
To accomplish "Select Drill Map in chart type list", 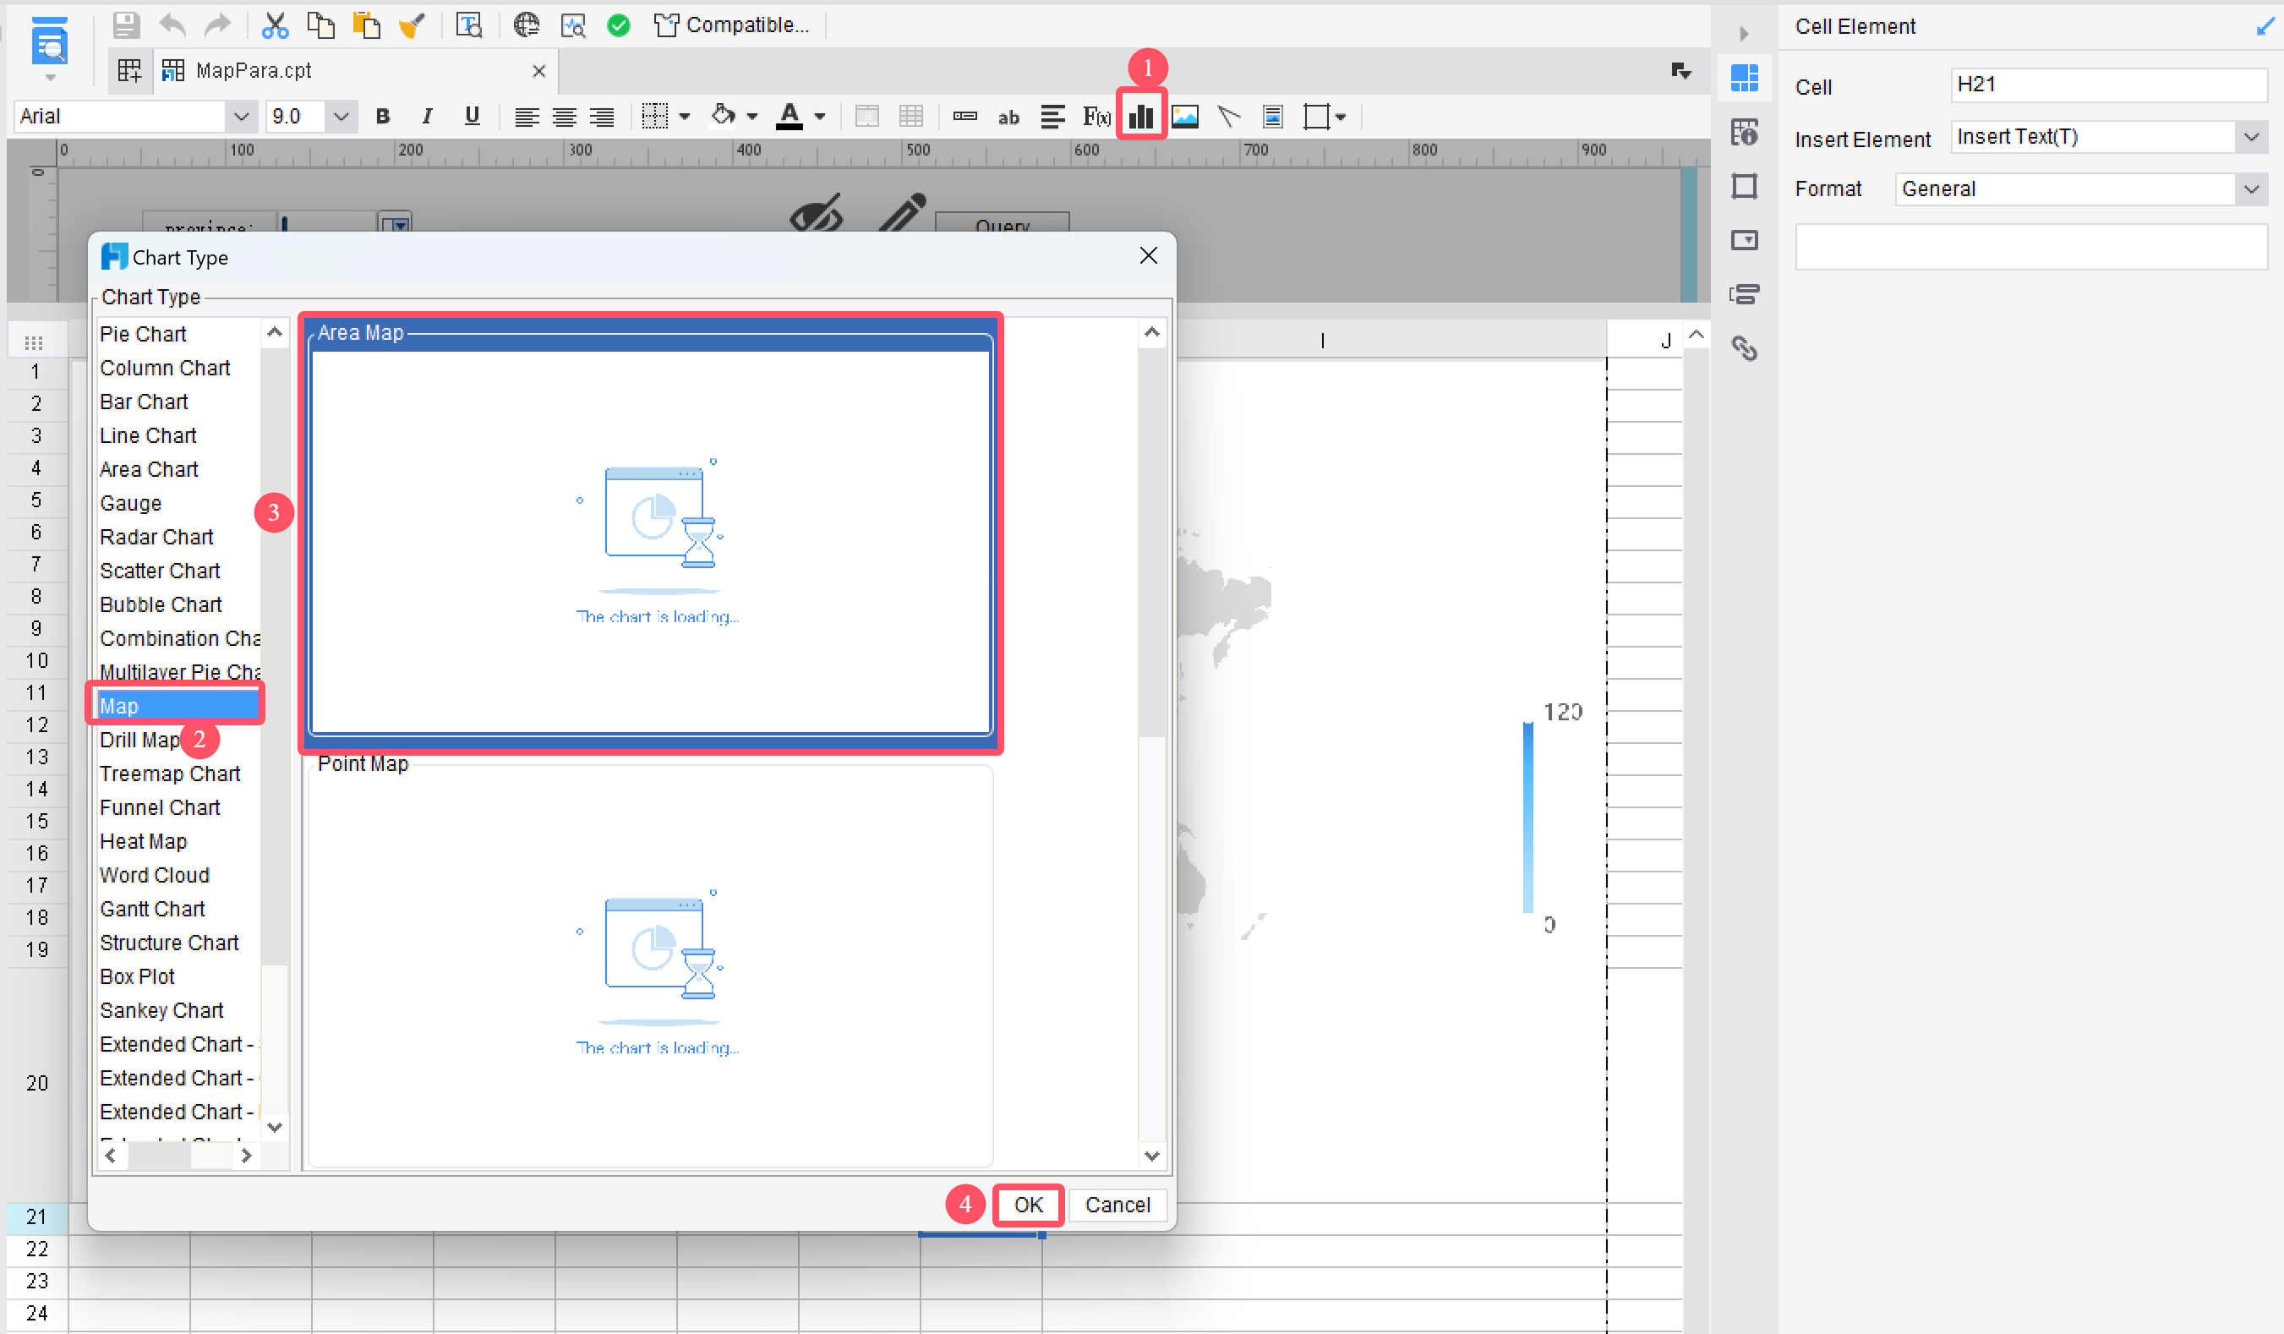I will [139, 740].
